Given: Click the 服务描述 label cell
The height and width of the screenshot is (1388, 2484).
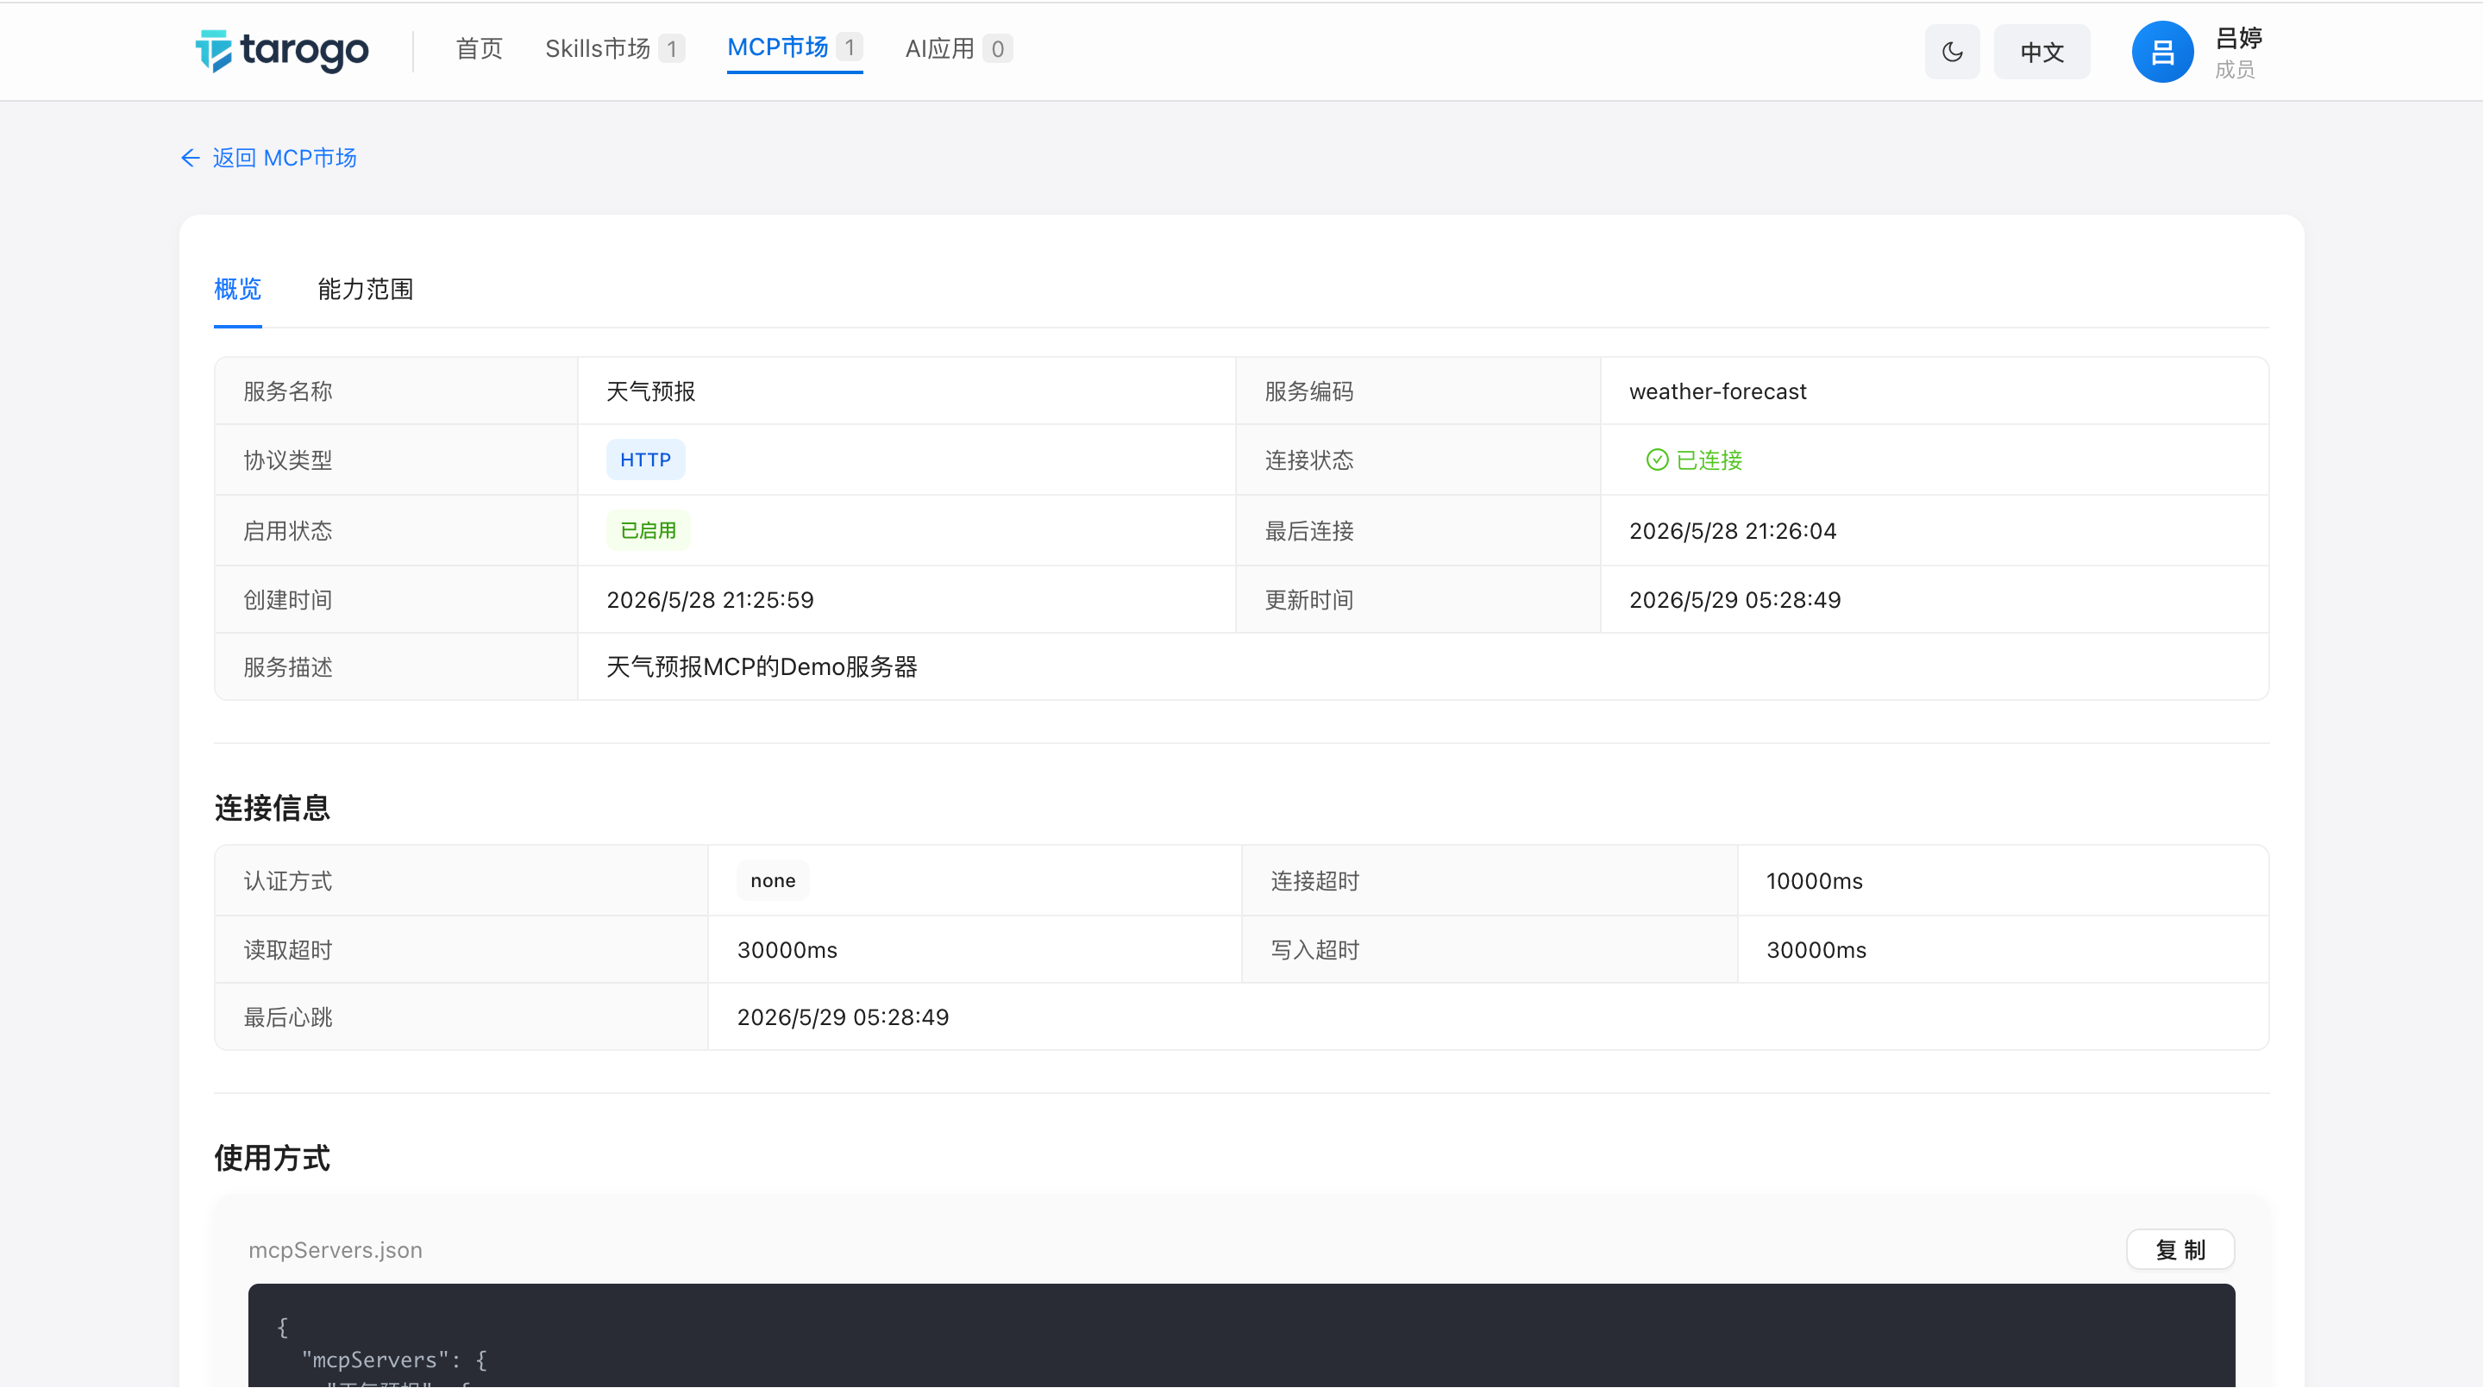Looking at the screenshot, I should pos(397,667).
